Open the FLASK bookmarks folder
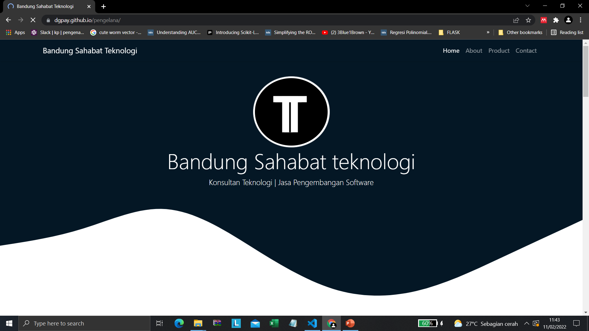 449,32
